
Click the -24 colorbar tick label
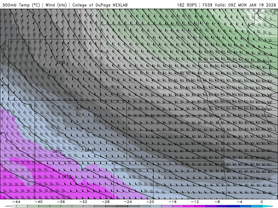pos(128,202)
